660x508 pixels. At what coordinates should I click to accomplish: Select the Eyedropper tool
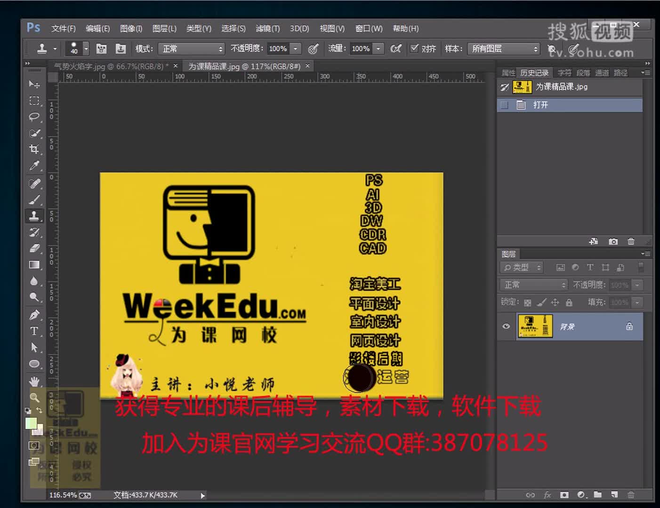(x=34, y=166)
